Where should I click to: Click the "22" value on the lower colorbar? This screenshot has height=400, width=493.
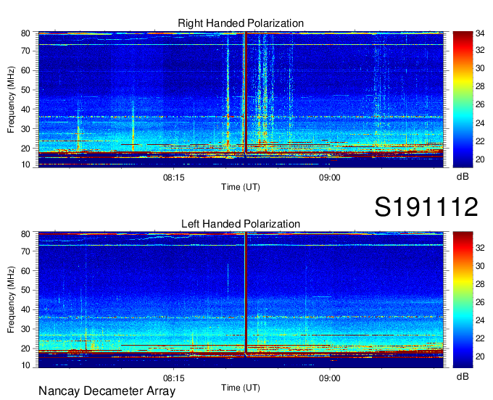480,338
